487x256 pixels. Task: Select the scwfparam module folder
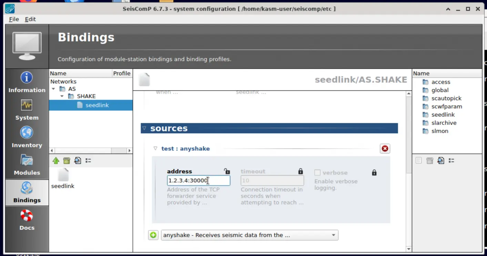tap(446, 107)
